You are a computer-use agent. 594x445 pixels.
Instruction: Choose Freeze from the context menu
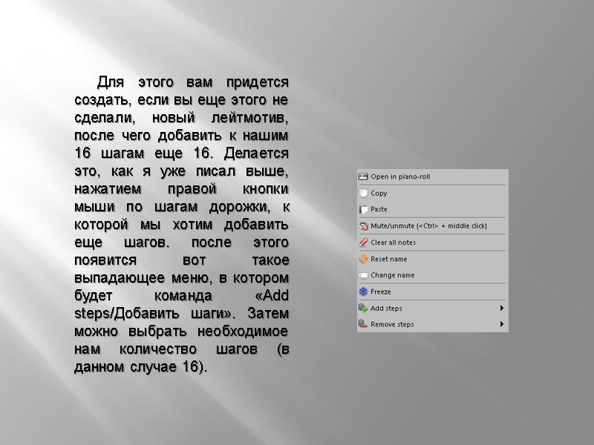[x=382, y=291]
